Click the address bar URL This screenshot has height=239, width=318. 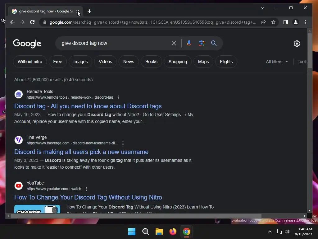pyautogui.click(x=153, y=22)
